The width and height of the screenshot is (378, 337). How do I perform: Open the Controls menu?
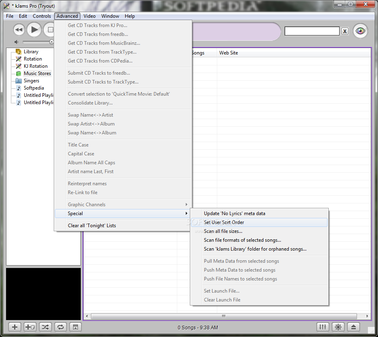pos(42,16)
